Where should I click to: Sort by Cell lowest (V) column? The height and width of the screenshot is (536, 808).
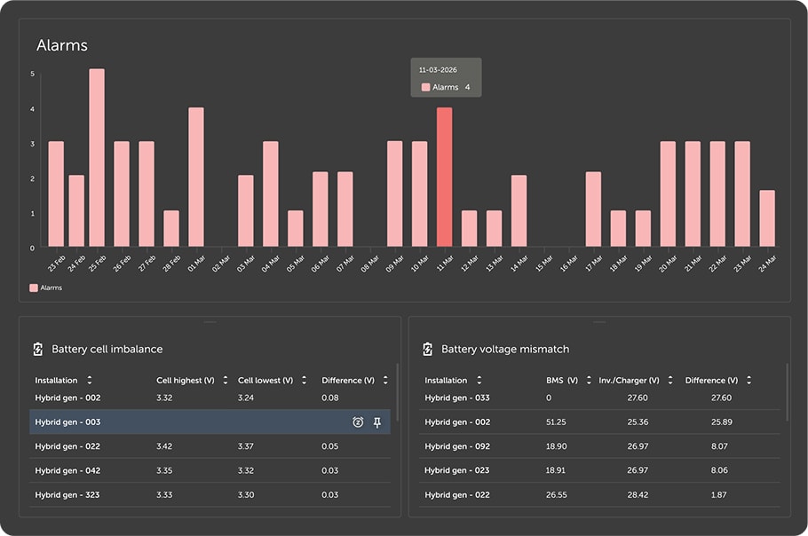[x=304, y=380]
